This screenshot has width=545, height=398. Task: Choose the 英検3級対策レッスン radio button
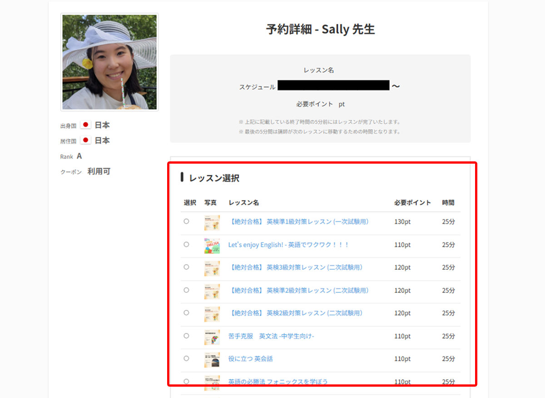point(186,267)
